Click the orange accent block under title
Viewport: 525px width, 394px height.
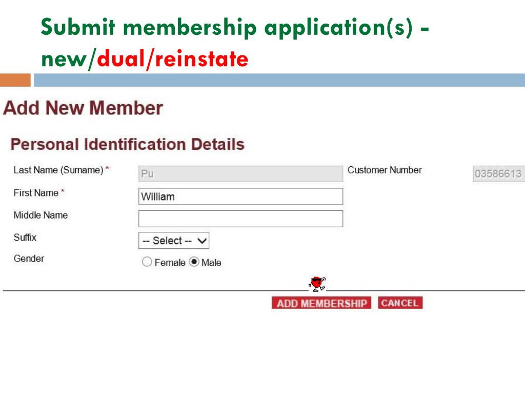pyautogui.click(x=15, y=80)
